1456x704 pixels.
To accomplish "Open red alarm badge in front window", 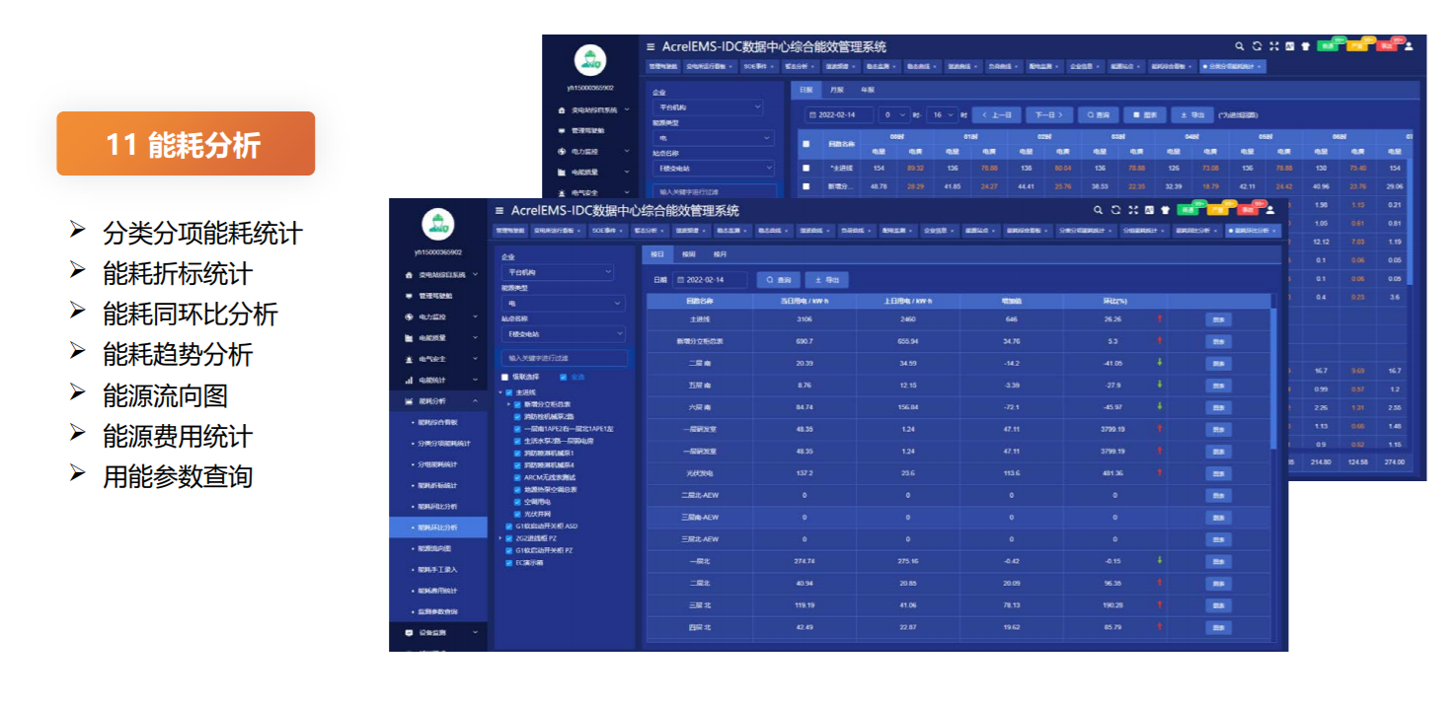I will tap(1248, 210).
